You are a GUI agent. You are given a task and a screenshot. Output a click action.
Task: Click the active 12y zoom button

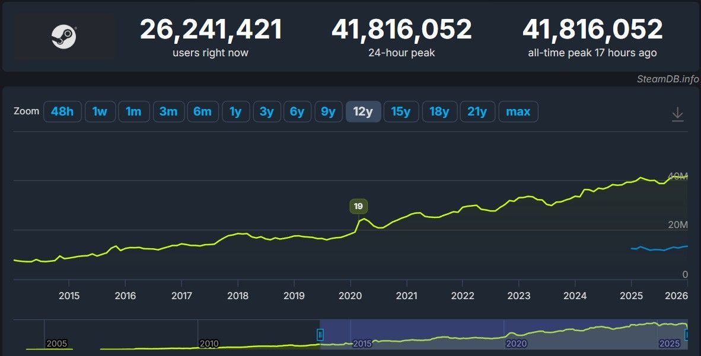coord(363,111)
